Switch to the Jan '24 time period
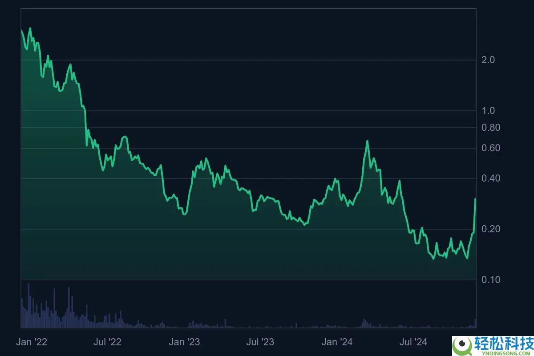Screen dimensions: 534x356 coord(337,342)
